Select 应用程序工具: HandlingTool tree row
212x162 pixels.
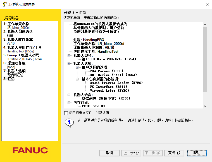tap(96, 52)
